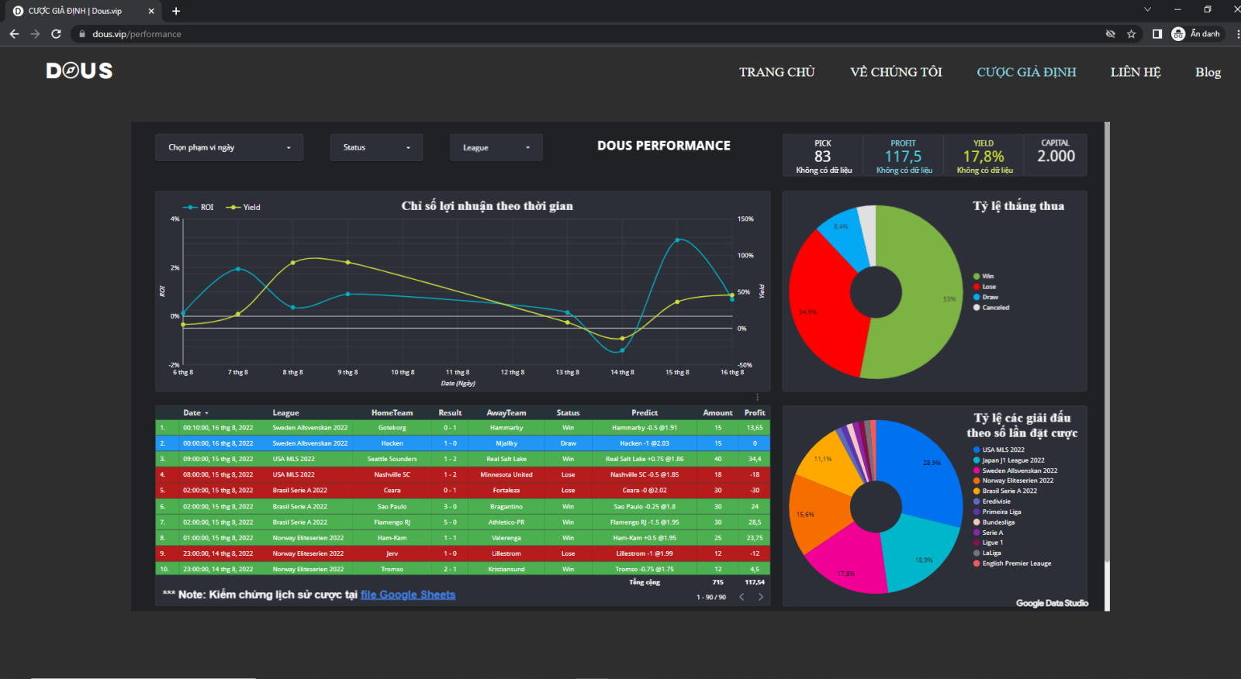Expand the League filter dropdown
This screenshot has height=679, width=1241.
496,147
